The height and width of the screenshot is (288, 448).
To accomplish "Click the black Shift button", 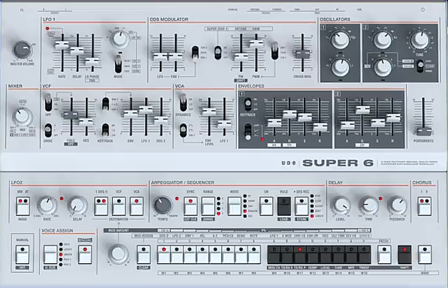I will [x=405, y=254].
